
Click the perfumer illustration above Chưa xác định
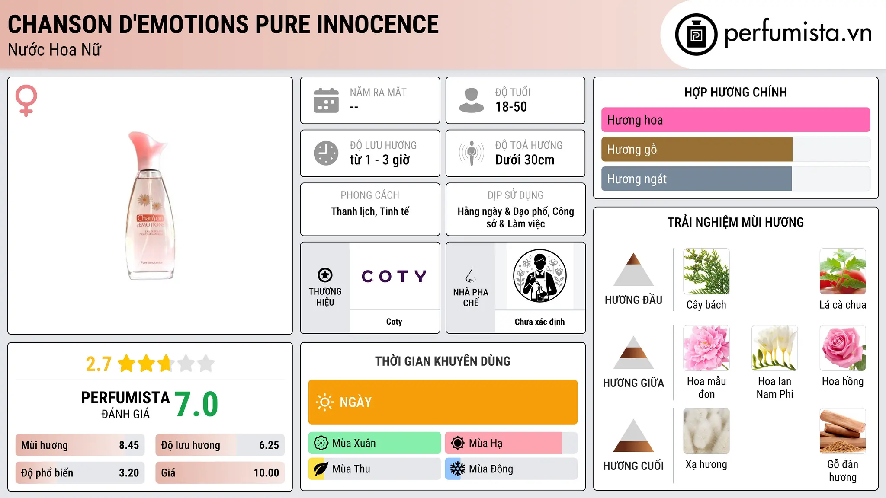[x=539, y=276]
